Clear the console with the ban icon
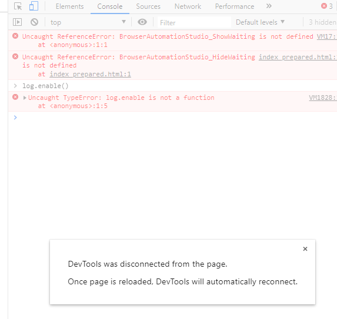 pos(34,22)
